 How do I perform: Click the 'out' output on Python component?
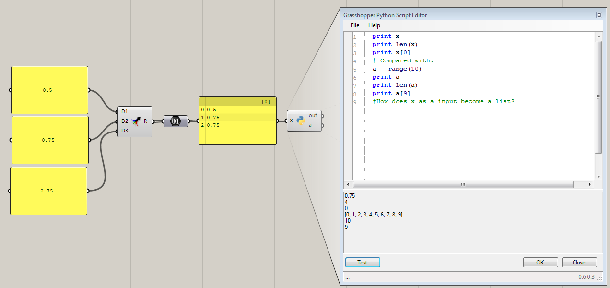[313, 115]
